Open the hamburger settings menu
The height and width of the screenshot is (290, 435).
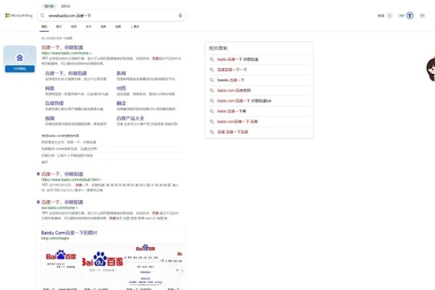[x=422, y=15]
